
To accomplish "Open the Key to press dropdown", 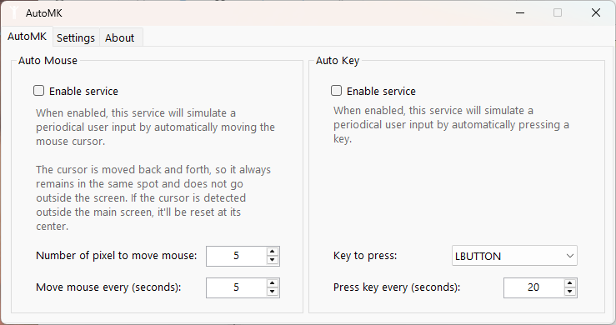I will coord(514,256).
